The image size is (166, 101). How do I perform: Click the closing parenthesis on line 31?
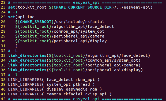tap(16, 46)
